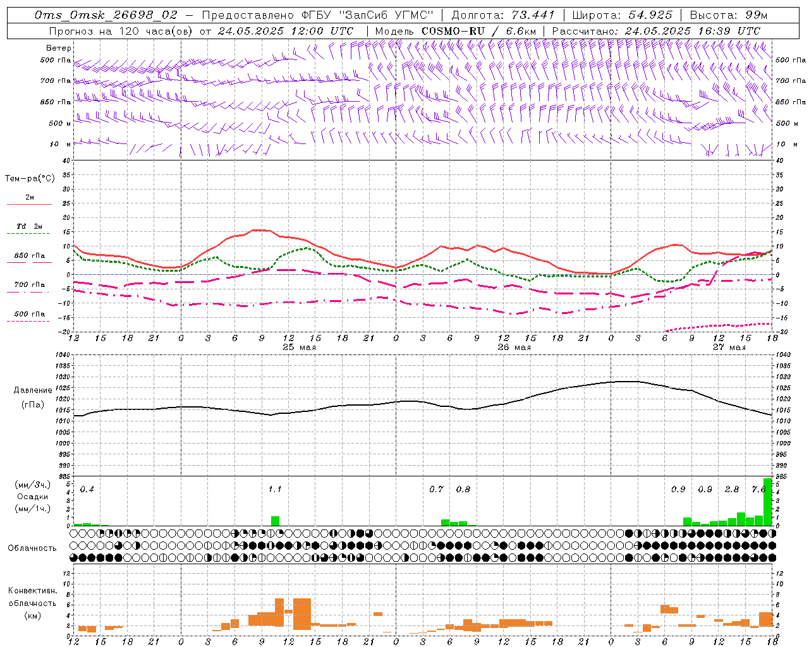
Task: Click the green precipitation bar below 1.1
Action: pyautogui.click(x=275, y=521)
